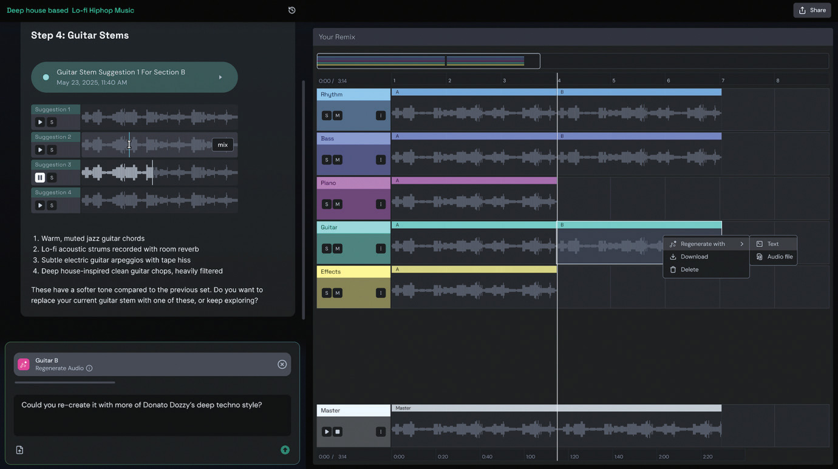838x469 pixels.
Task: Solo the Bass track
Action: click(x=327, y=160)
